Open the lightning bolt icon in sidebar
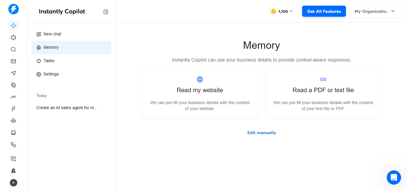 13,109
